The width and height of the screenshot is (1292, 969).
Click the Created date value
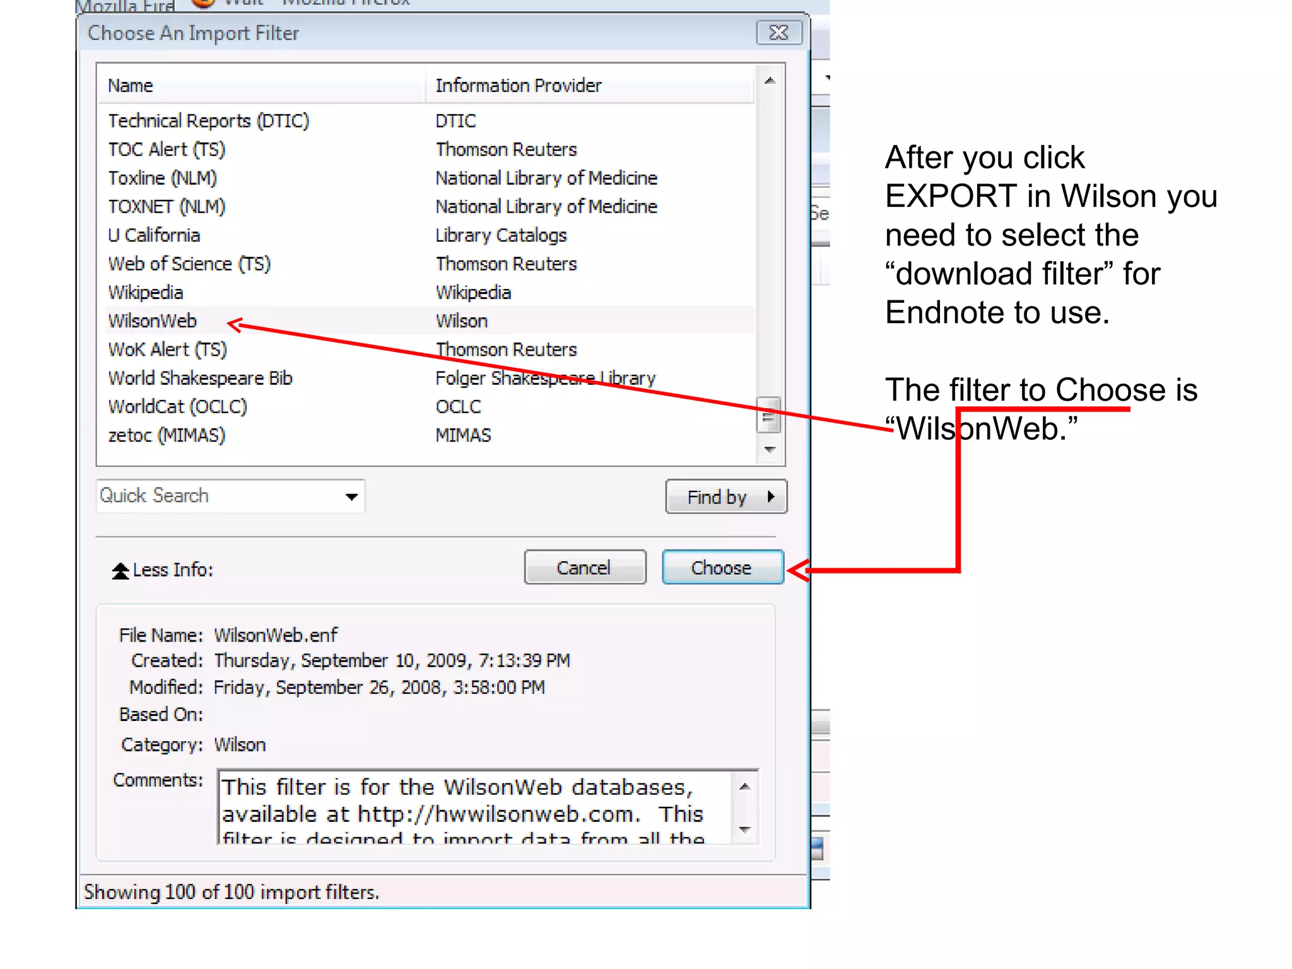[392, 661]
